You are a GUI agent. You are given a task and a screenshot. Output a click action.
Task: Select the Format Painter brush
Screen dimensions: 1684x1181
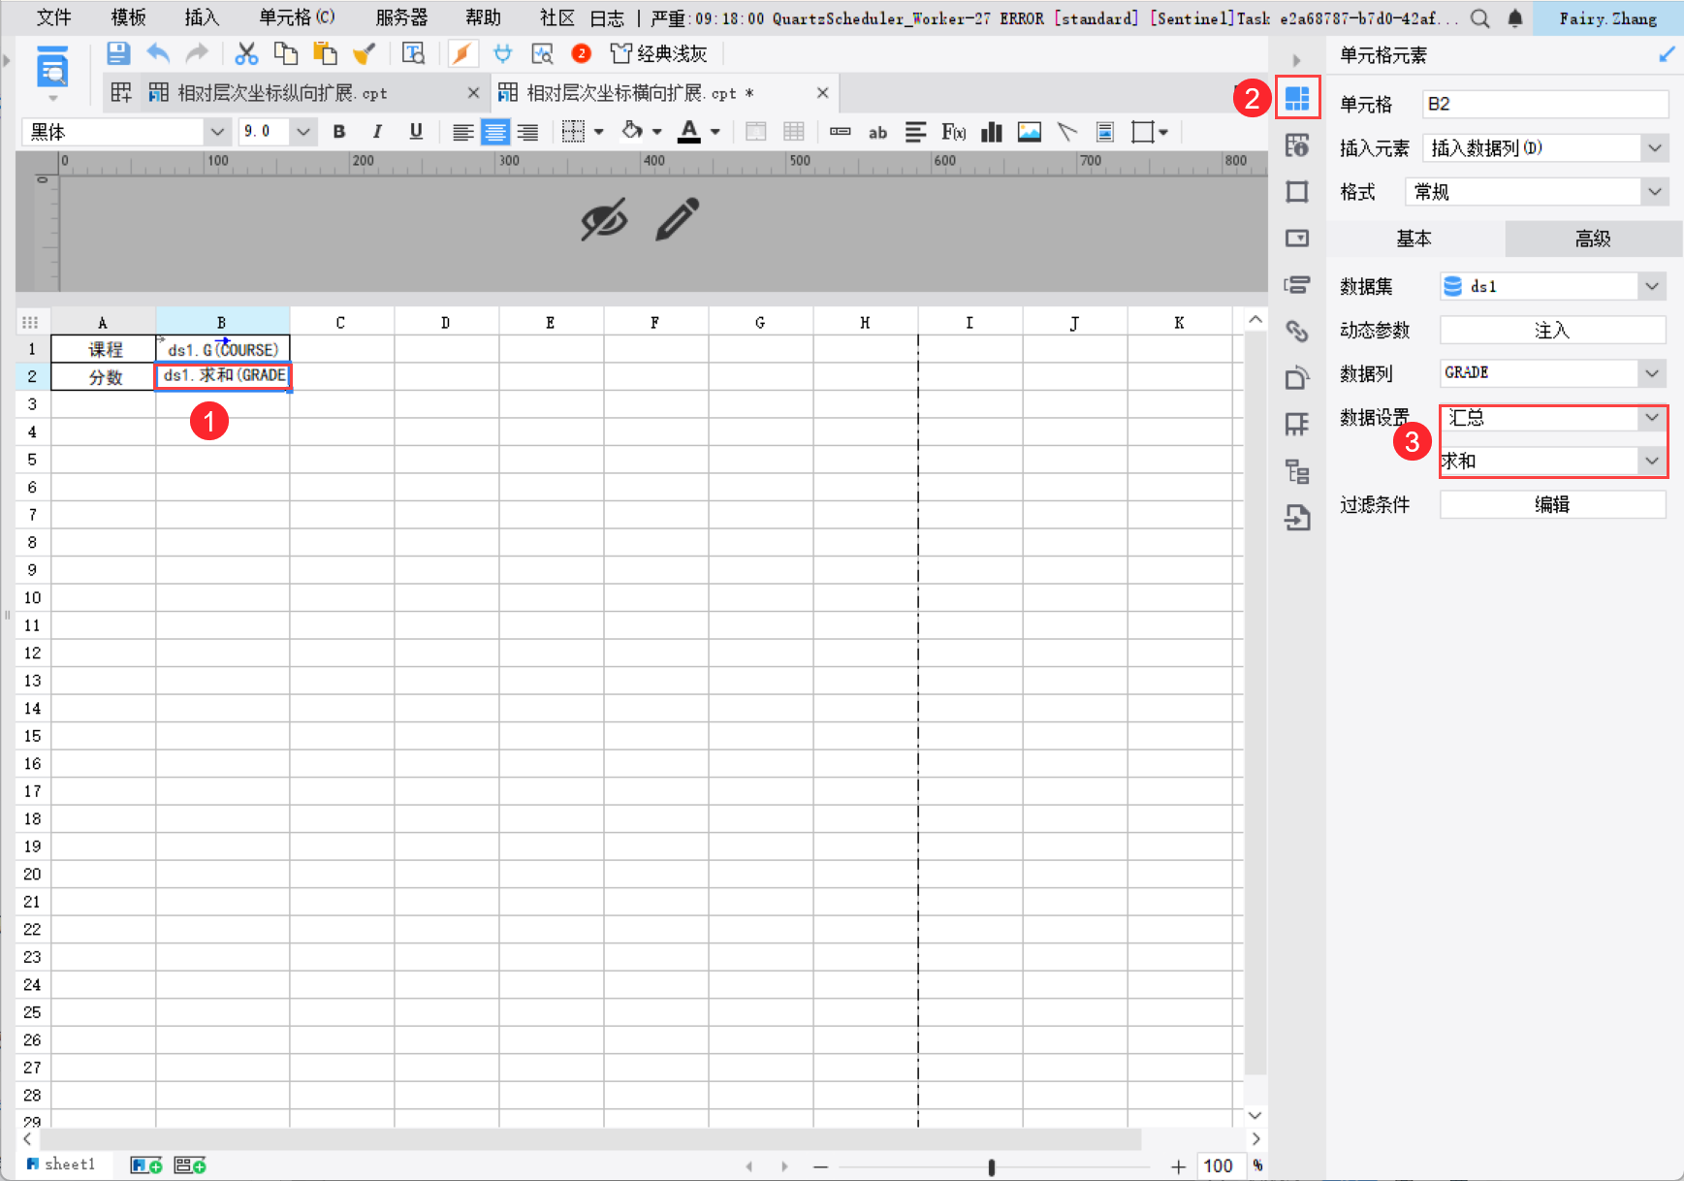coord(364,53)
